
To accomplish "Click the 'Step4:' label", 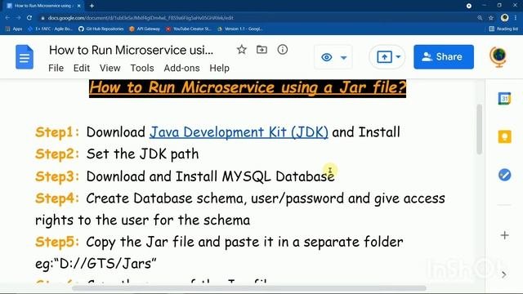I will (x=57, y=198).
